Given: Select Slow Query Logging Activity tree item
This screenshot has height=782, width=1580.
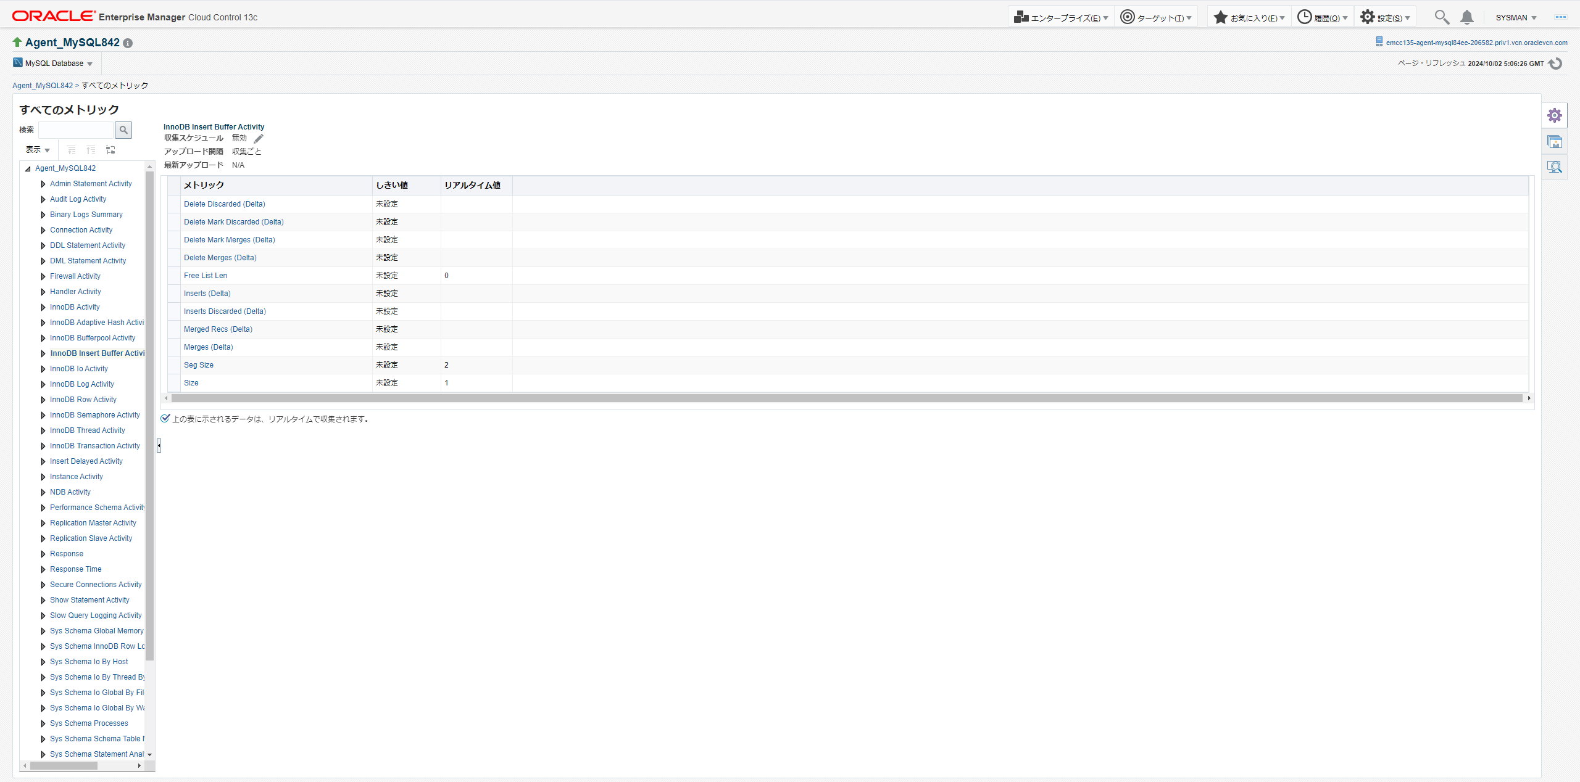Looking at the screenshot, I should pyautogui.click(x=96, y=615).
